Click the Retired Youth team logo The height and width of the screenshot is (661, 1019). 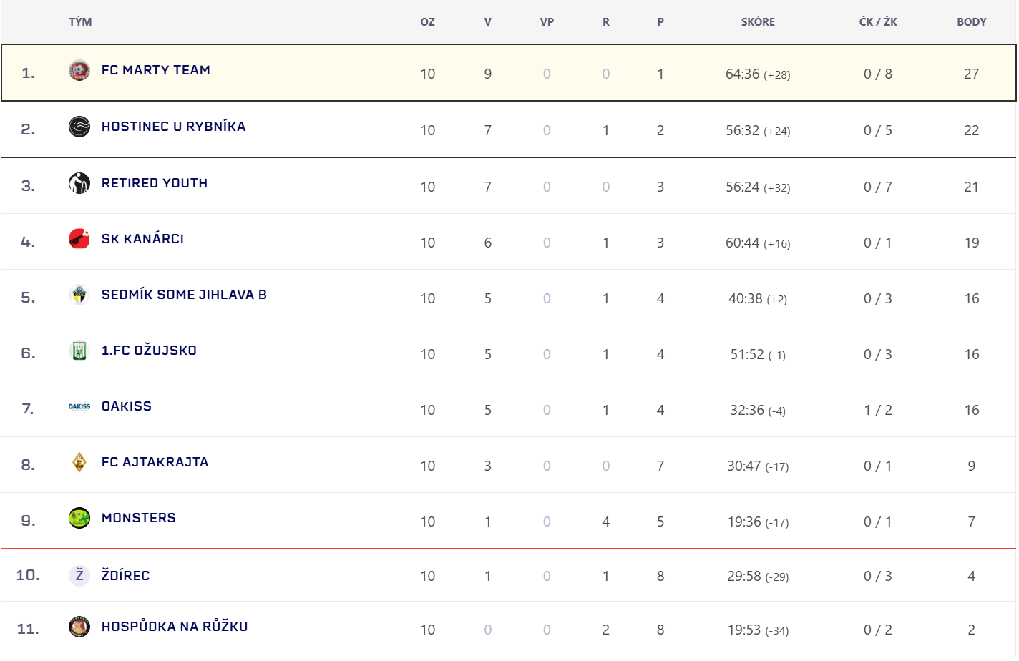79,183
